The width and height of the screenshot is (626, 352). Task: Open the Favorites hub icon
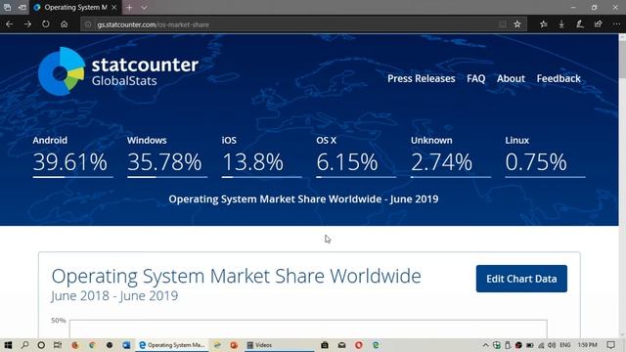pyautogui.click(x=544, y=24)
